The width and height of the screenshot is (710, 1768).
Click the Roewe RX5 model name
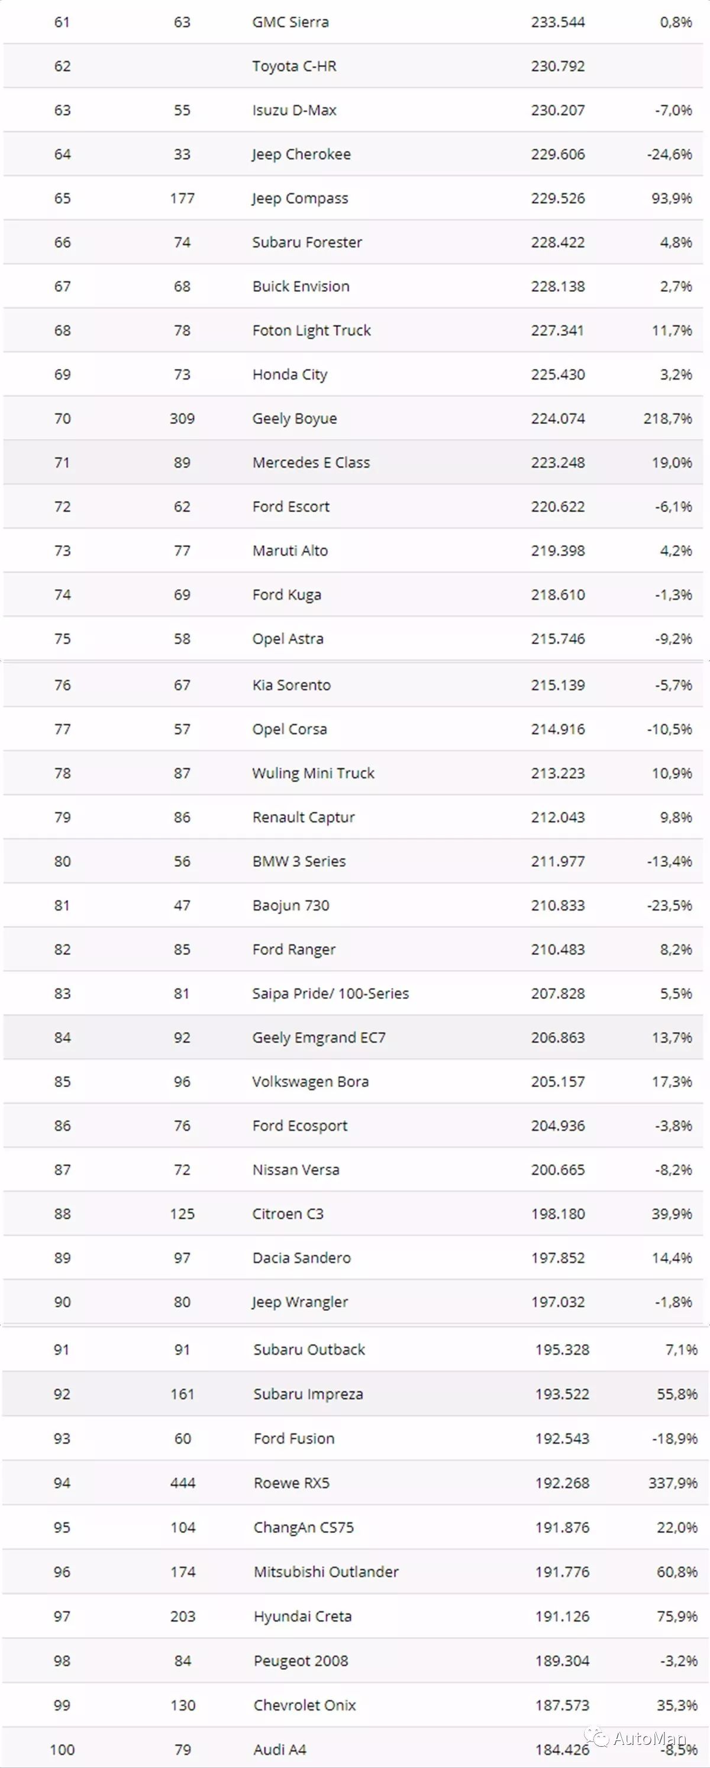pos(292,1483)
